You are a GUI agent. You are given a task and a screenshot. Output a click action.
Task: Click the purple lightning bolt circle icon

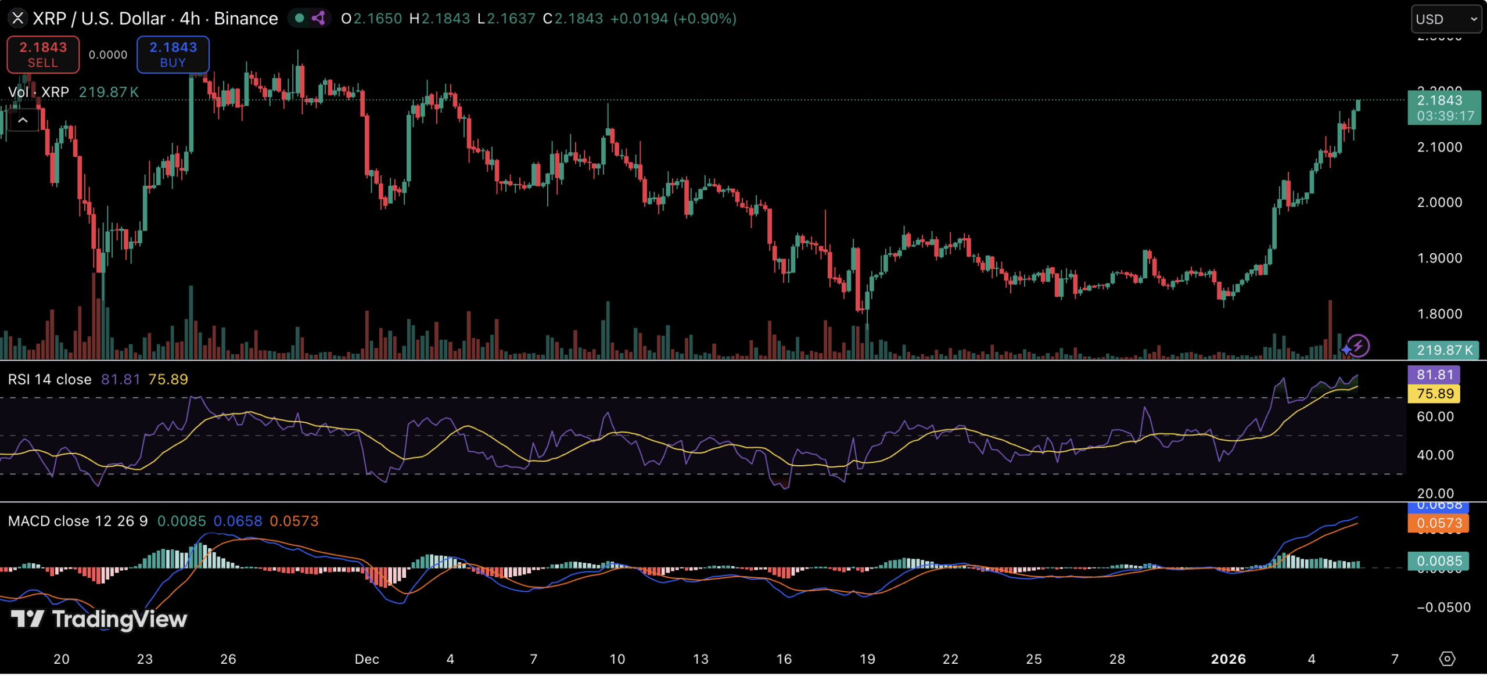click(x=1359, y=346)
